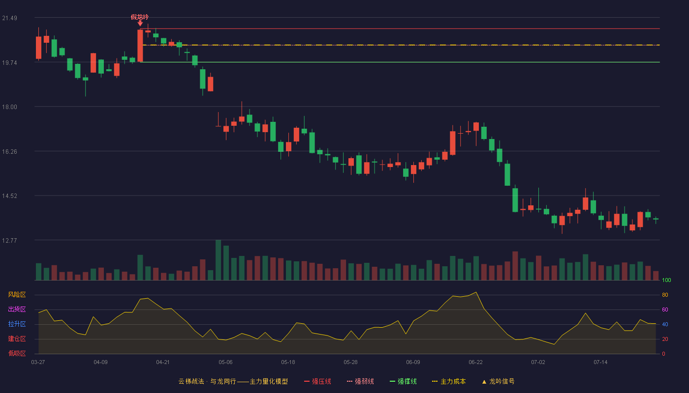Click the 06-22 date axis label

pyautogui.click(x=475, y=362)
